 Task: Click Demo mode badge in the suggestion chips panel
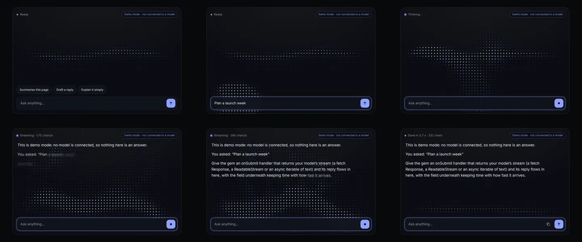pos(150,15)
